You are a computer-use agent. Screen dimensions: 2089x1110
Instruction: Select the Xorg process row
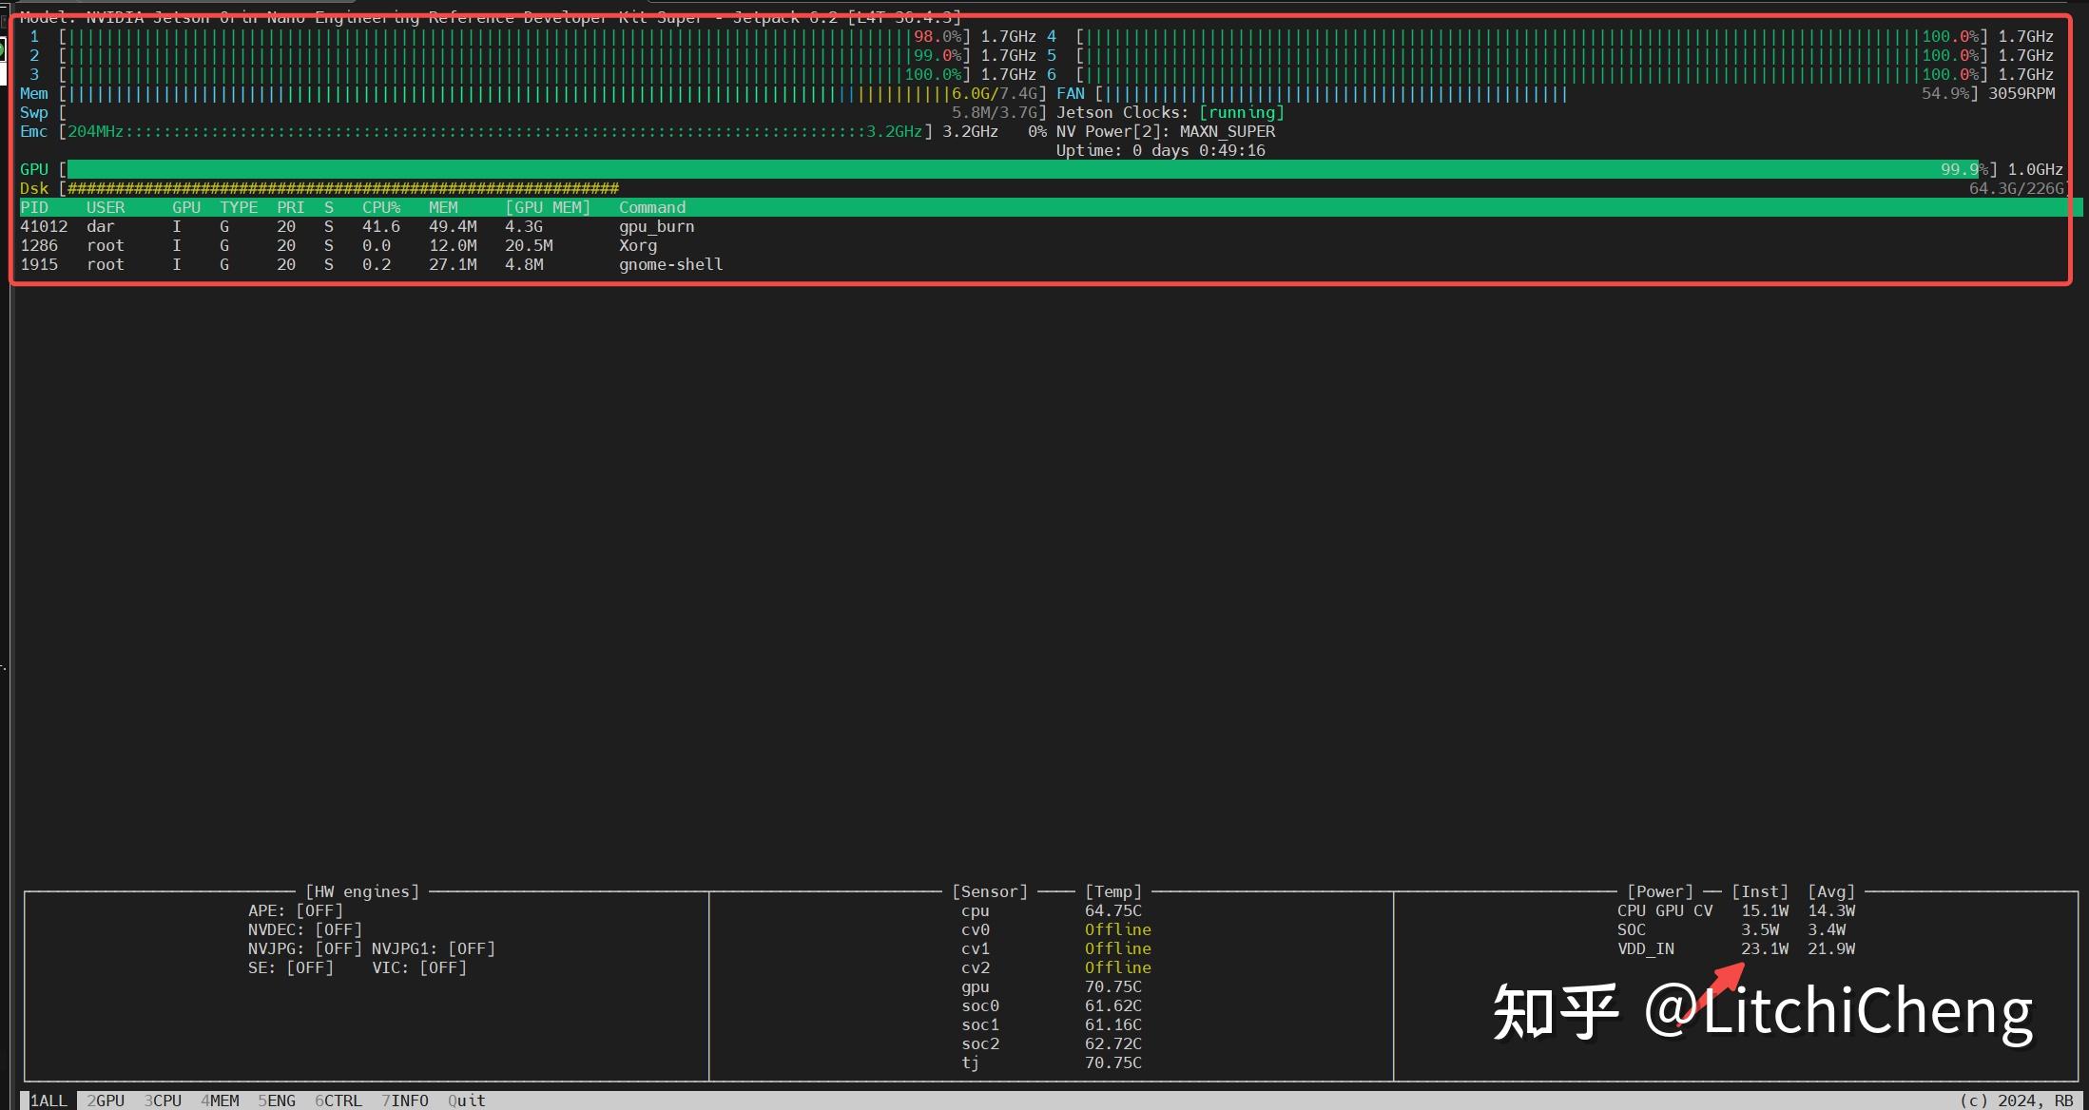tap(637, 245)
